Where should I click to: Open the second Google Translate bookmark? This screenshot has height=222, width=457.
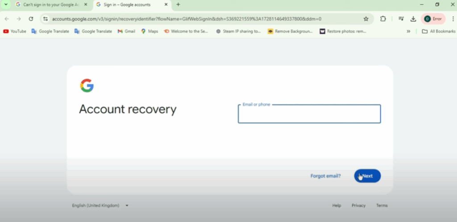[x=93, y=31]
